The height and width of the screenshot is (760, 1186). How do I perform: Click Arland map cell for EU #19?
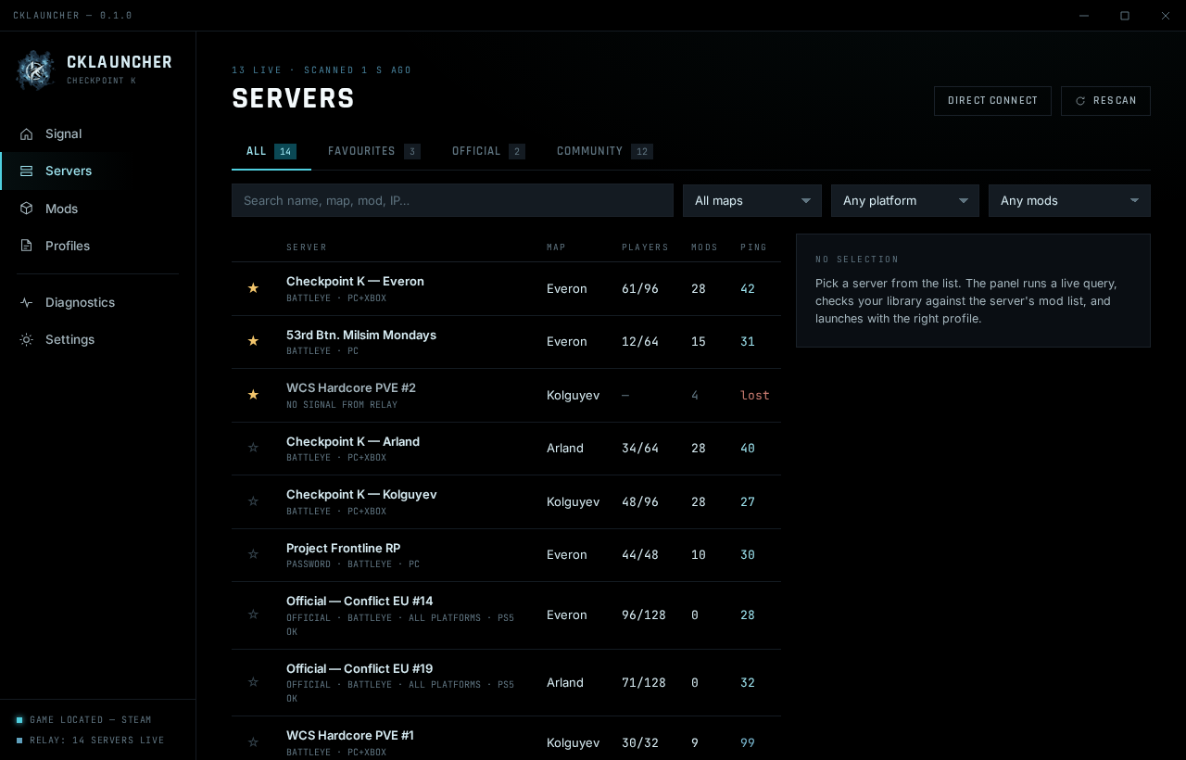(565, 682)
